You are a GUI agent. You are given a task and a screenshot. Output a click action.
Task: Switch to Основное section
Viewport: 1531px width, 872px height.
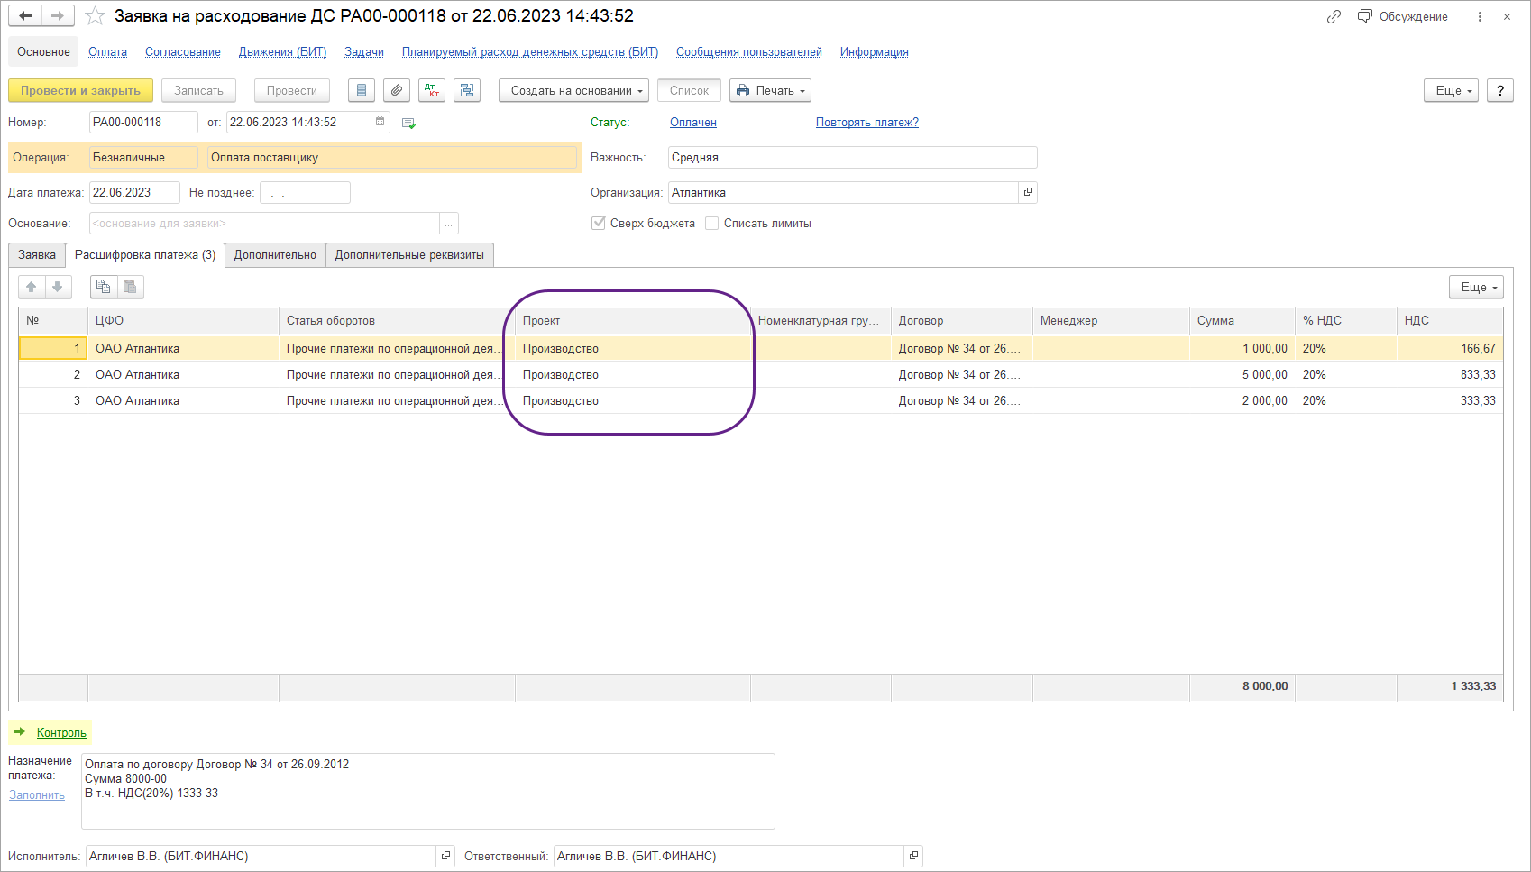pos(43,51)
